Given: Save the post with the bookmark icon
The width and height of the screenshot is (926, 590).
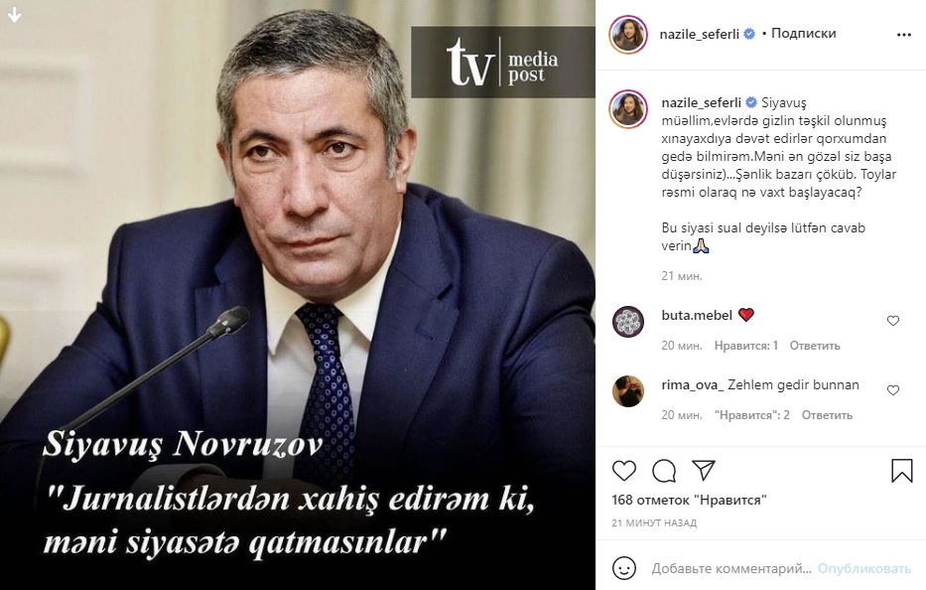Looking at the screenshot, I should (x=902, y=471).
